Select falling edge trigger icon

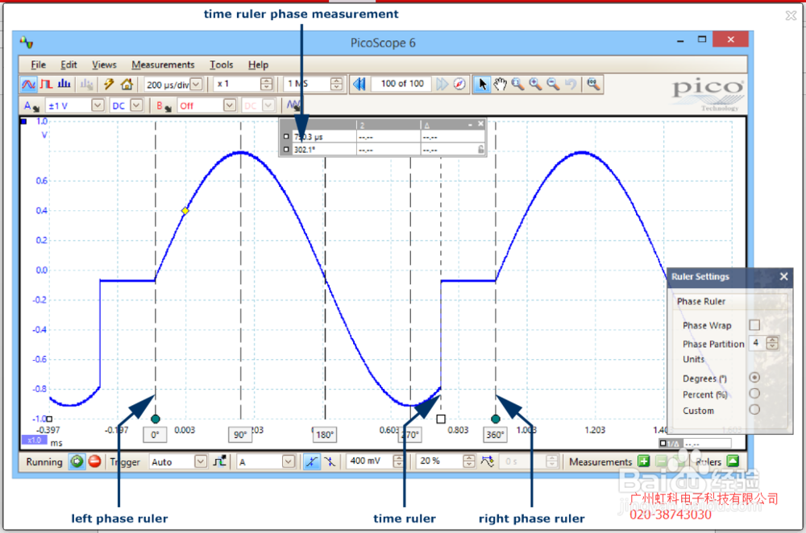(330, 461)
